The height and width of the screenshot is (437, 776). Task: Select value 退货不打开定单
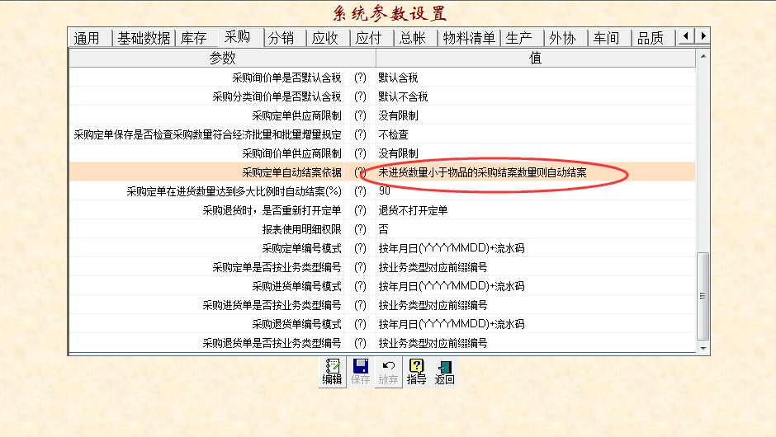click(414, 210)
